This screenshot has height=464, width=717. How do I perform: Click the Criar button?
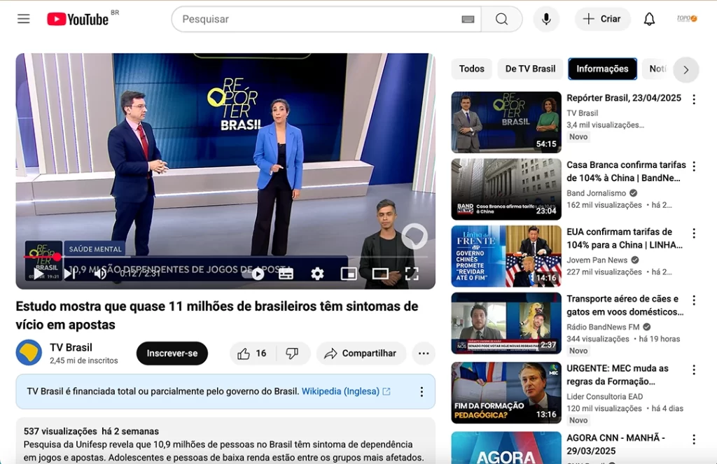coord(602,19)
